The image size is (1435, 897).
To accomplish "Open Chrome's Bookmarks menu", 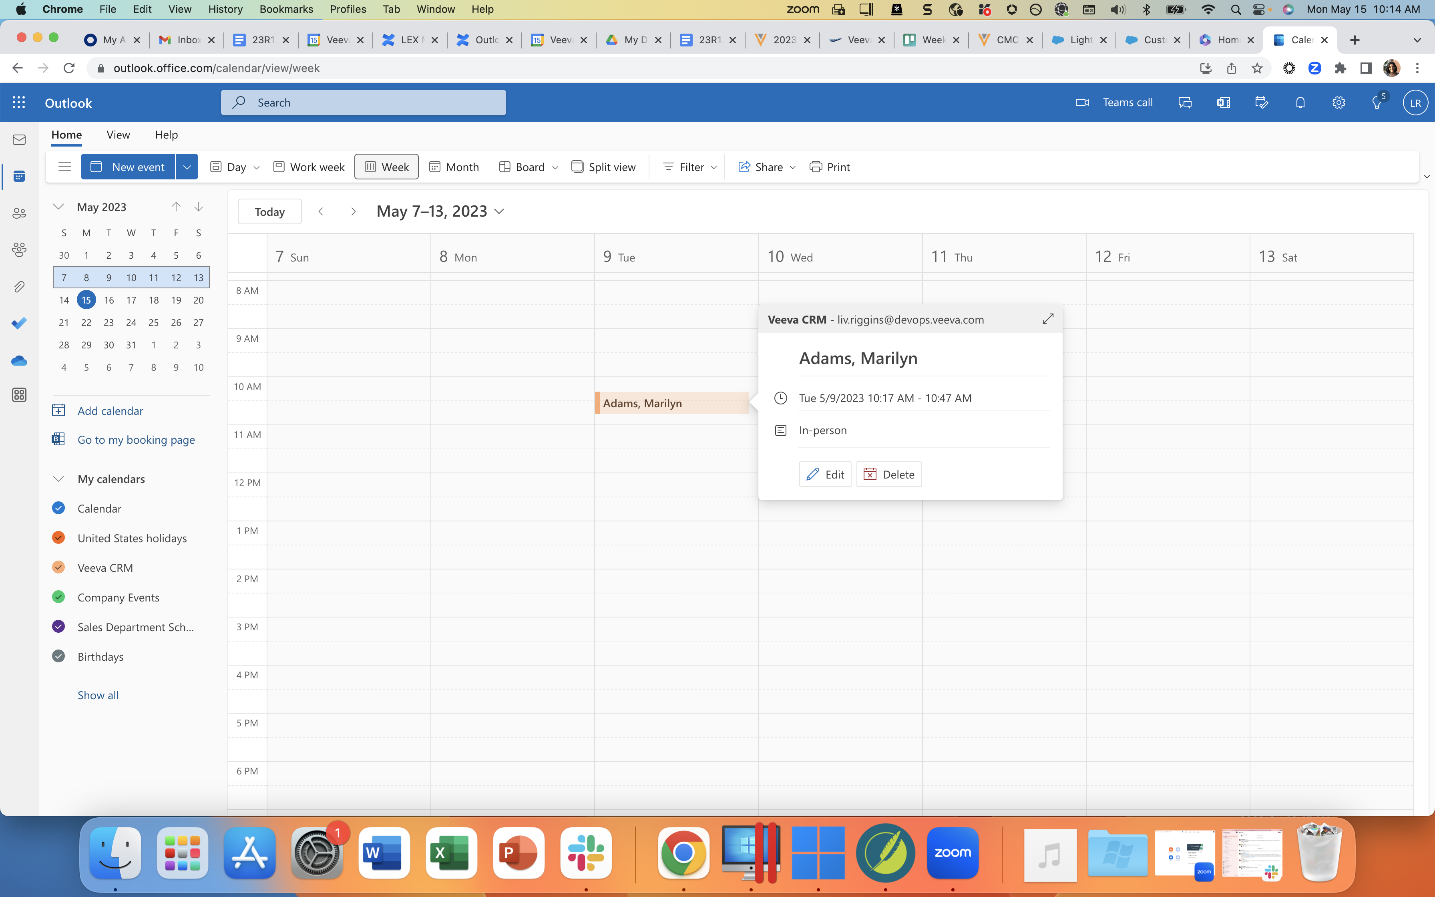I will pos(286,9).
